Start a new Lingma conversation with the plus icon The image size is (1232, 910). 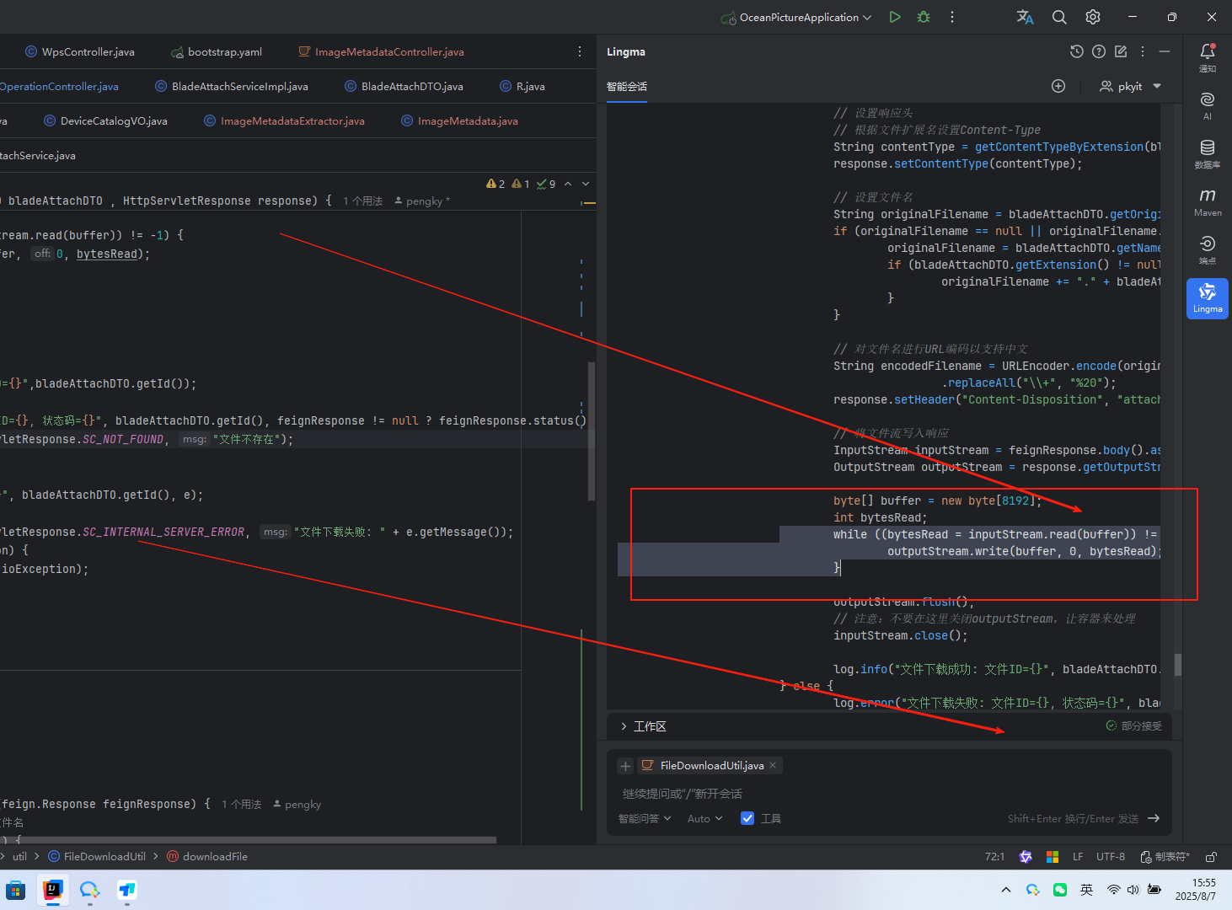1058,86
